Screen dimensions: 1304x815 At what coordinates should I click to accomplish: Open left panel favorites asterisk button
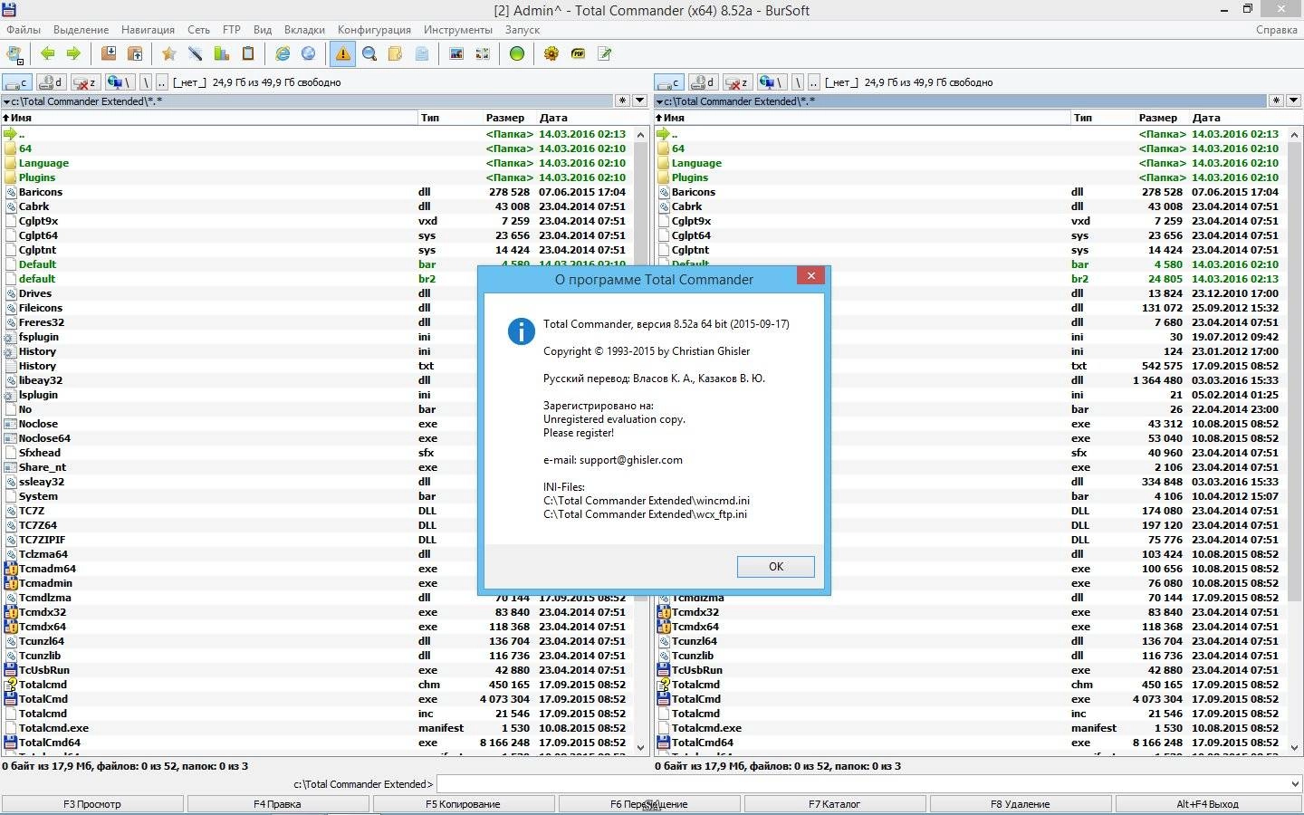[622, 101]
